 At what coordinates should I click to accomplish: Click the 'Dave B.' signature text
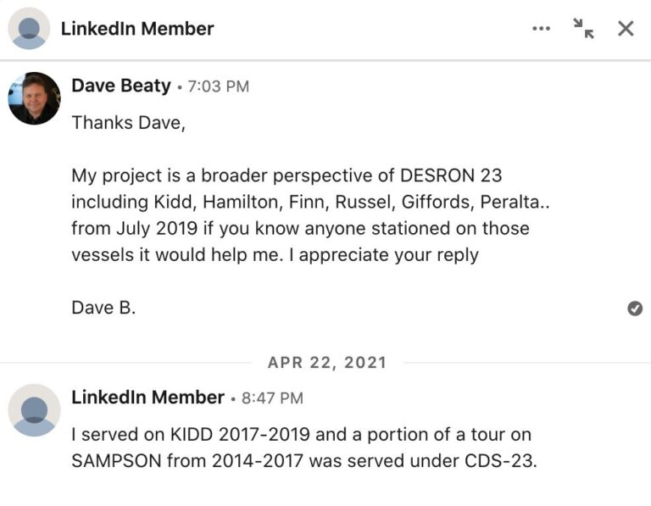tap(103, 308)
